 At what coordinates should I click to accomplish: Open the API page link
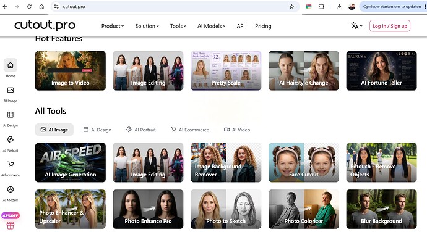[x=241, y=26]
